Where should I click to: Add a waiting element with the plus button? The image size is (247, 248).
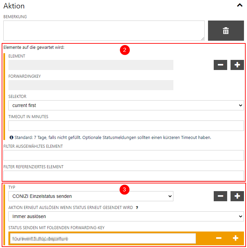click(237, 65)
